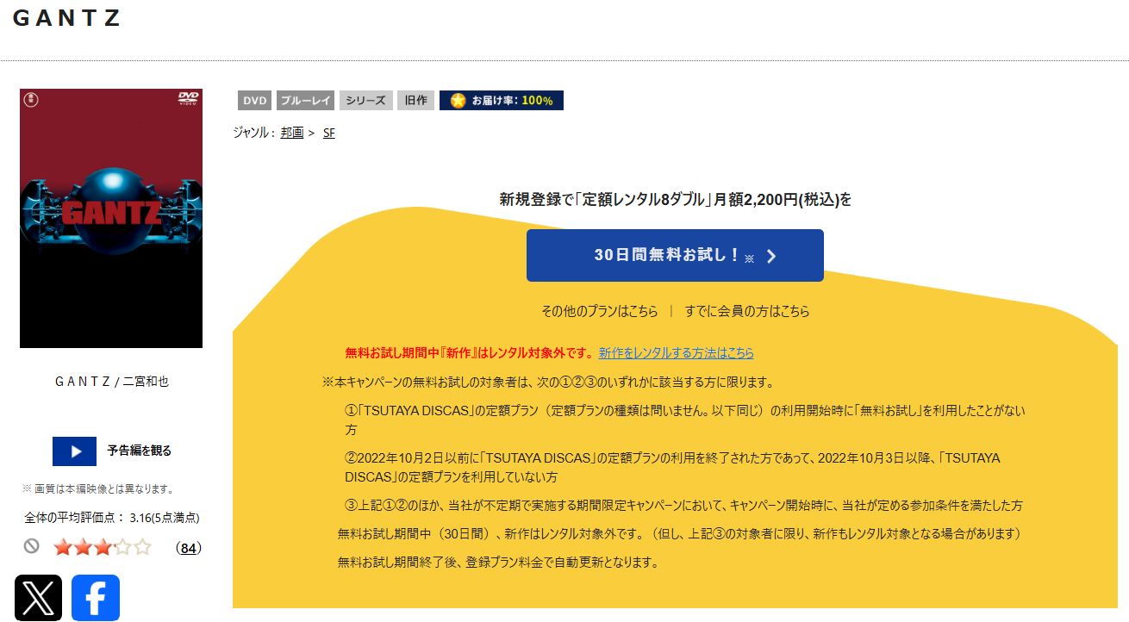Click condition ③ about 期間限定キャンペーン
The height and width of the screenshot is (622, 1129).
683,505
